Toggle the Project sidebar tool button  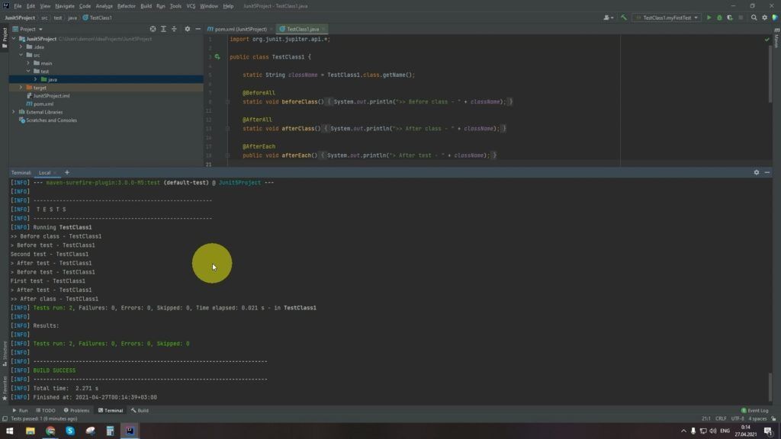[5, 36]
